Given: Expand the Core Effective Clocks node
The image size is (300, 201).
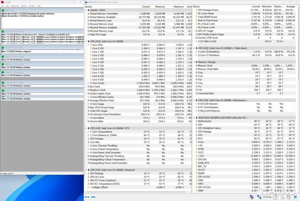Looking at the screenshot, I should tap(88, 97).
